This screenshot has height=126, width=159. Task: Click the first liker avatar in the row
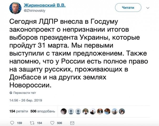point(63,111)
